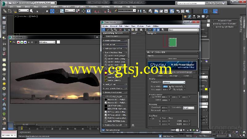The image size is (247, 139).
Task: Click the Search by Name field in material browser
Action: 117,36
